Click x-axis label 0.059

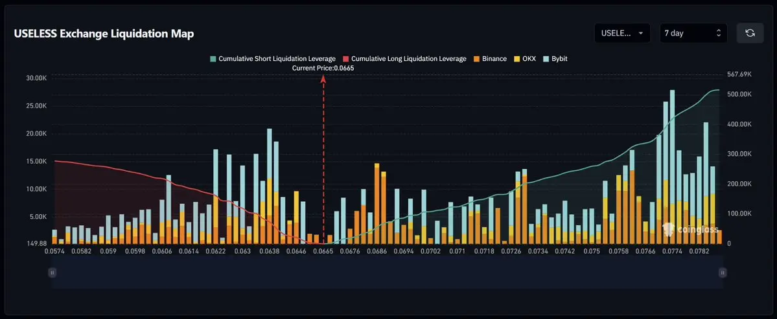(x=108, y=251)
